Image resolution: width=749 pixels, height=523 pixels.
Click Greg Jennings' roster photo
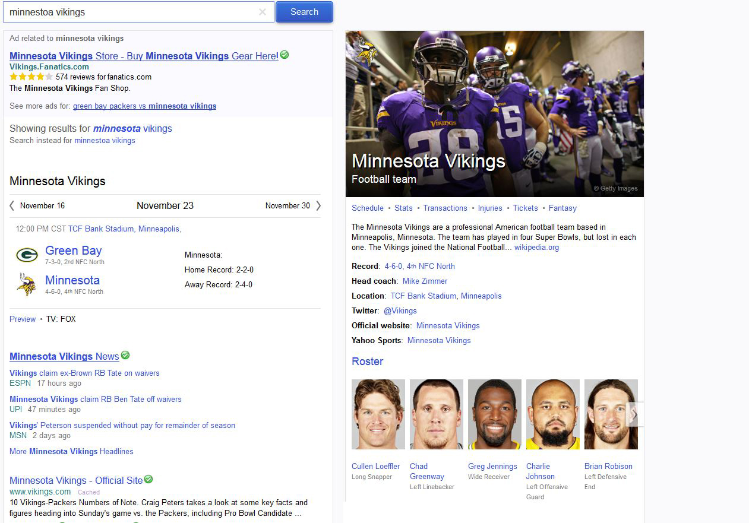click(495, 414)
